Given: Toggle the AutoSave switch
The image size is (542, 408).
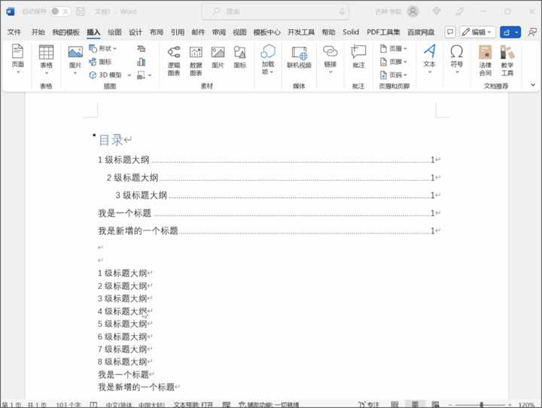Looking at the screenshot, I should (59, 11).
